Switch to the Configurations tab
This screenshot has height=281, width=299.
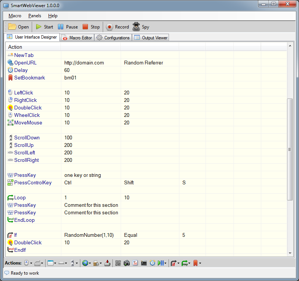[113, 38]
